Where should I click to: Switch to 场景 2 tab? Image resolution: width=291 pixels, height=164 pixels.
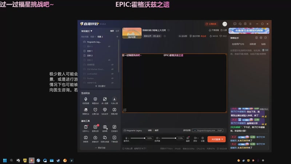[100, 37]
